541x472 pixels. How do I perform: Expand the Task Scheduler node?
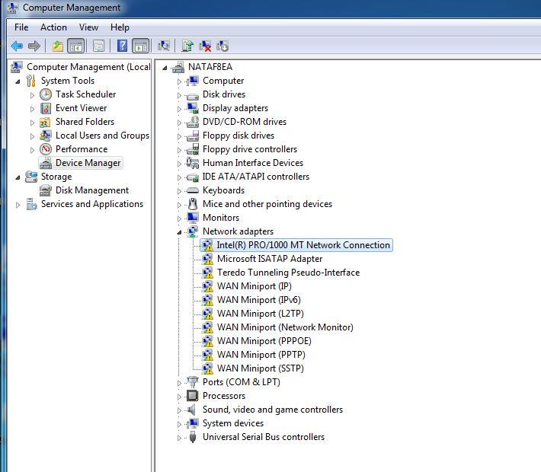point(32,95)
